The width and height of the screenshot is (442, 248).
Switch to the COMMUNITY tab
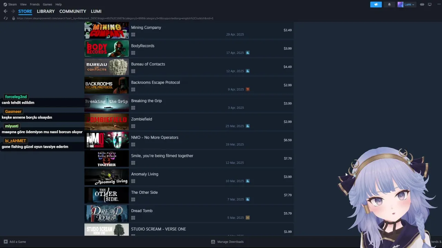[x=73, y=11]
